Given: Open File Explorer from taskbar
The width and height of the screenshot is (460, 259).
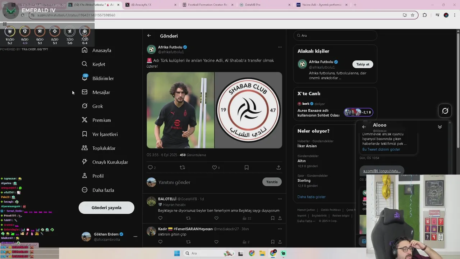Looking at the screenshot, I should click(x=262, y=253).
